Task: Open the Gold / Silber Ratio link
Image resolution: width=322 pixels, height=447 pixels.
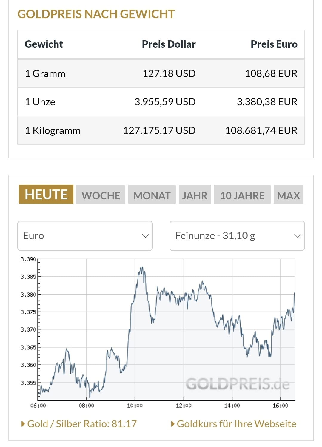Action: pos(82,424)
